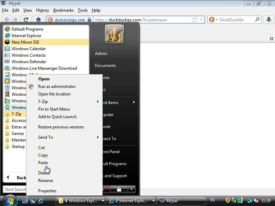
Task: Click the security shield tray icon
Action: pyautogui.click(x=228, y=200)
